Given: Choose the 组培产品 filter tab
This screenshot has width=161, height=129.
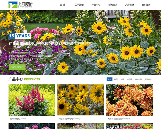Looking at the screenshot, I should point(138,79).
